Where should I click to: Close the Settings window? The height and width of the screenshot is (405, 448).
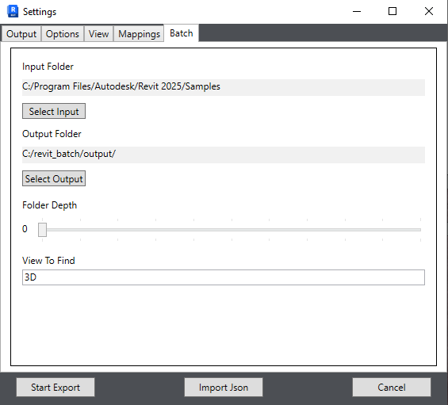click(x=429, y=11)
